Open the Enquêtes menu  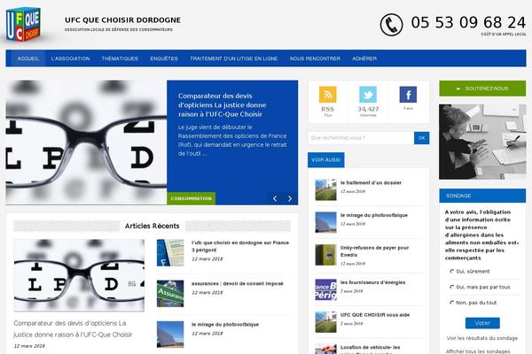164,58
